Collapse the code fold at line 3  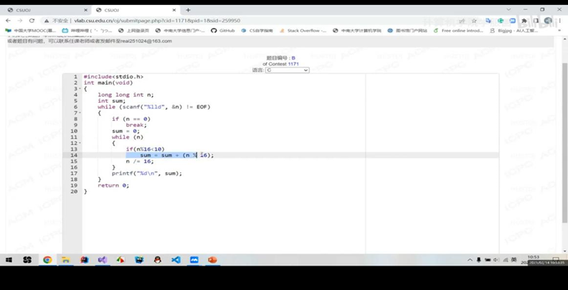click(80, 89)
